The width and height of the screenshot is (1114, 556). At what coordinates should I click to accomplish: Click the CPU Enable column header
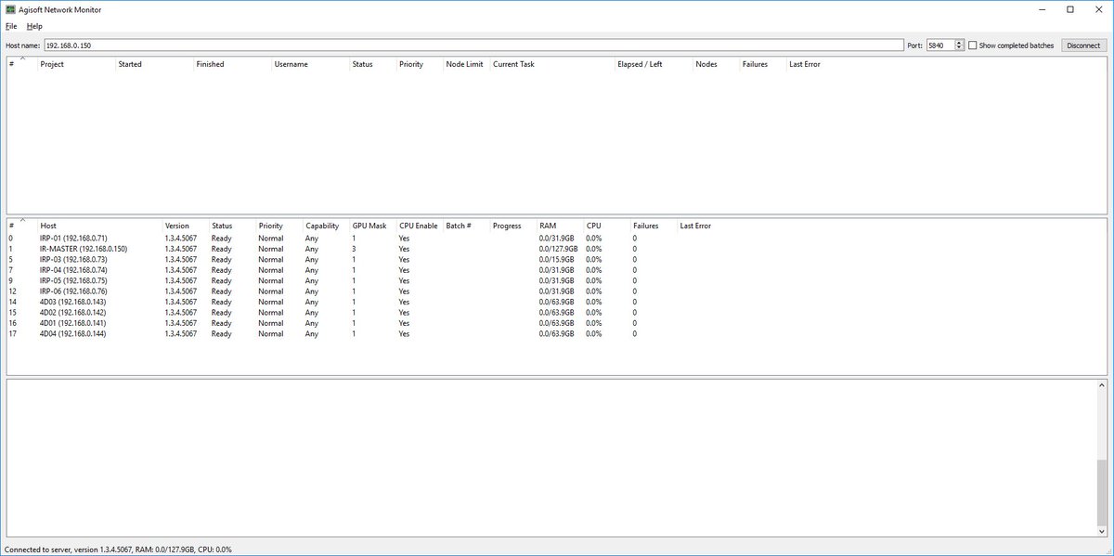tap(418, 226)
